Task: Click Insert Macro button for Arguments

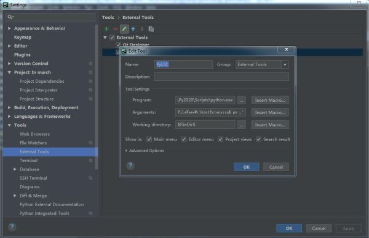Action: [270, 112]
